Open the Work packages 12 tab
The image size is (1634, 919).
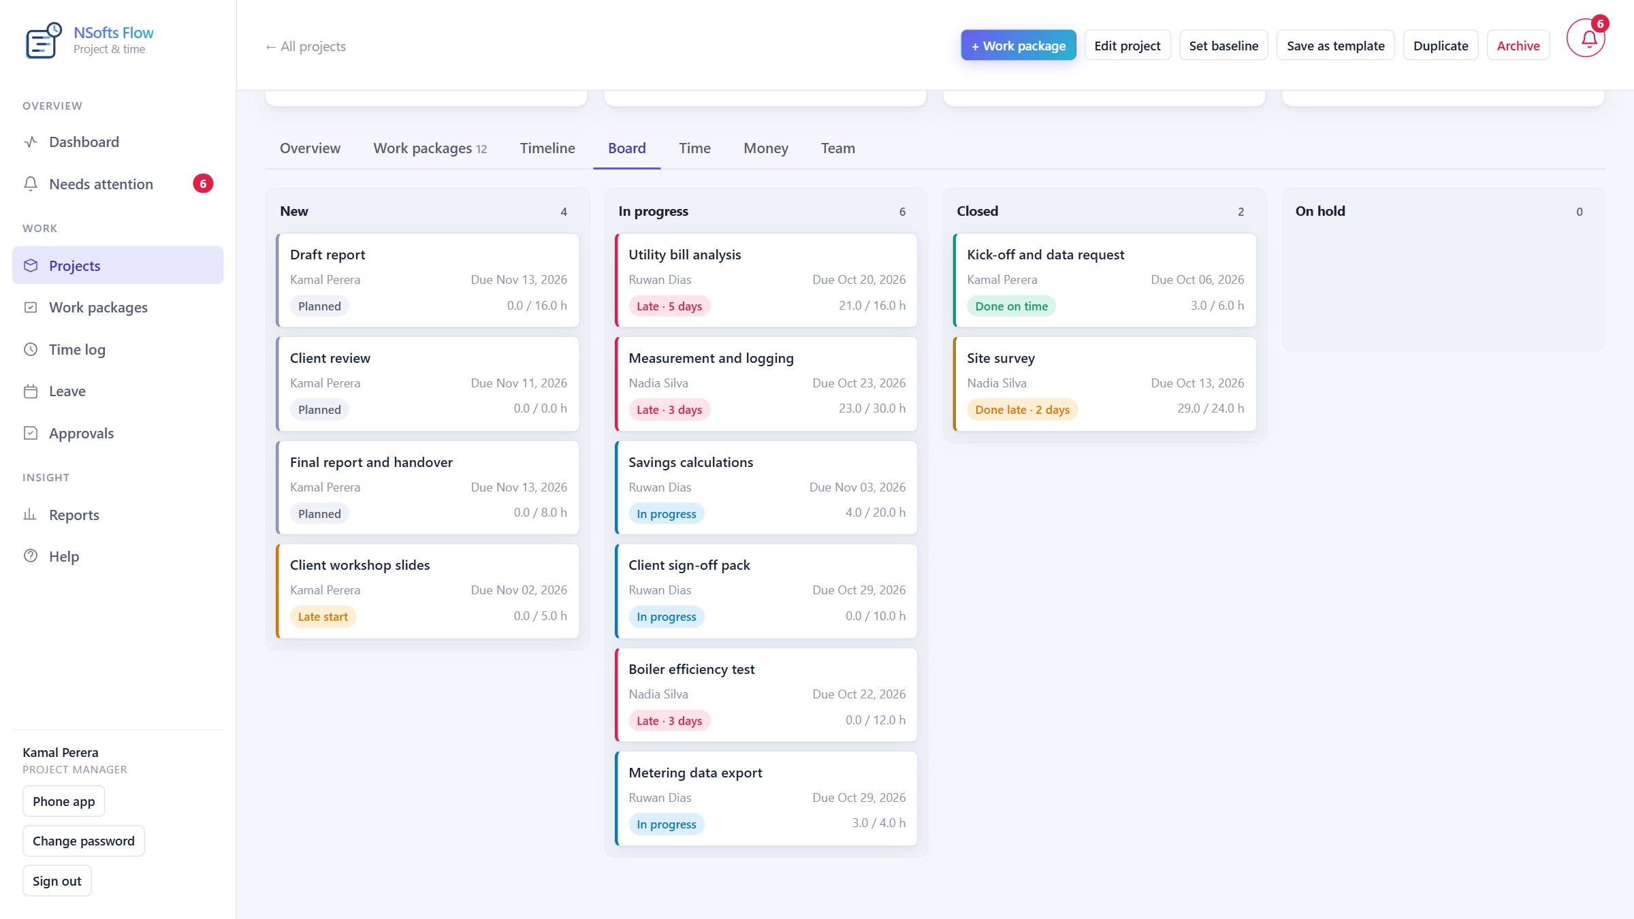point(430,148)
